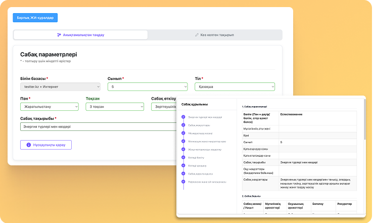
Task: Click check icon beside Сабақ мақсаттары step
Action: (x=183, y=125)
